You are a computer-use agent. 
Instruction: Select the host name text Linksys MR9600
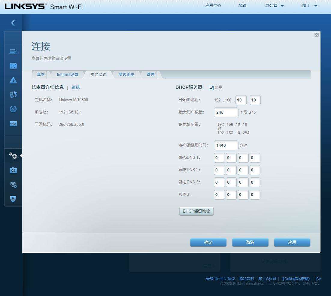point(73,100)
